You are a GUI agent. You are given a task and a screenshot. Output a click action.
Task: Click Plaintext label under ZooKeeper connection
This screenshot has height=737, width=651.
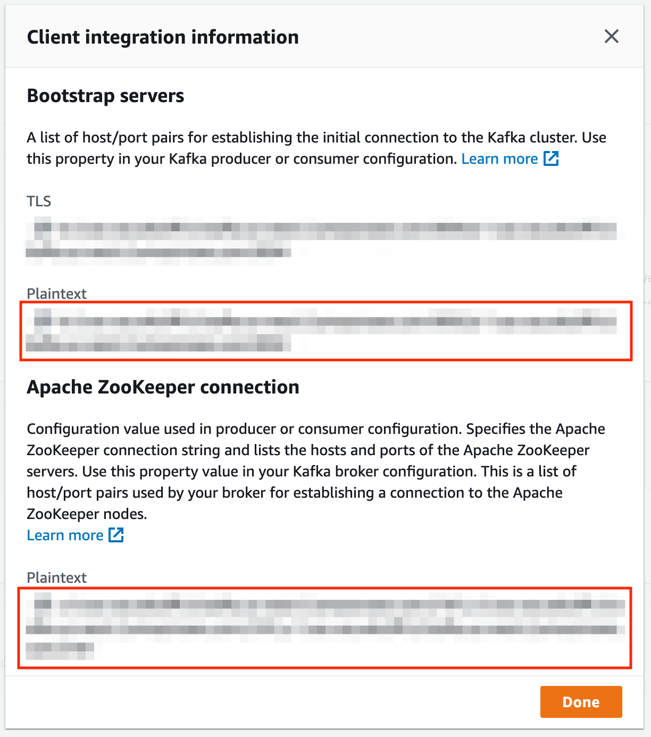coord(56,577)
